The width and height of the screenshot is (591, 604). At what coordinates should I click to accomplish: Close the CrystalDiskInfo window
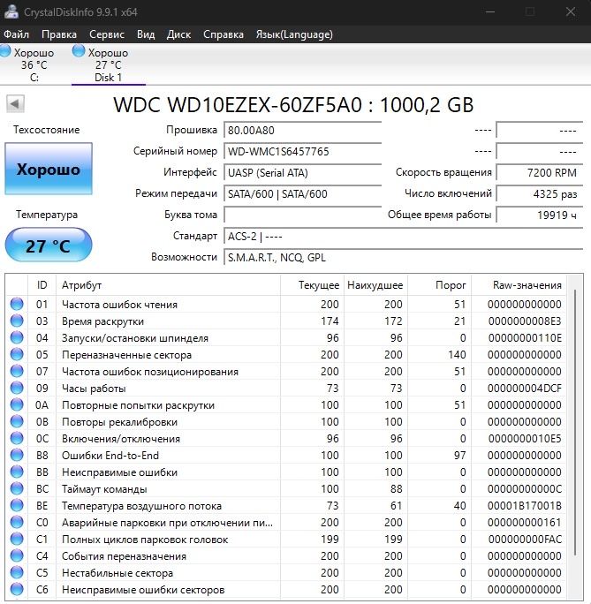[571, 12]
